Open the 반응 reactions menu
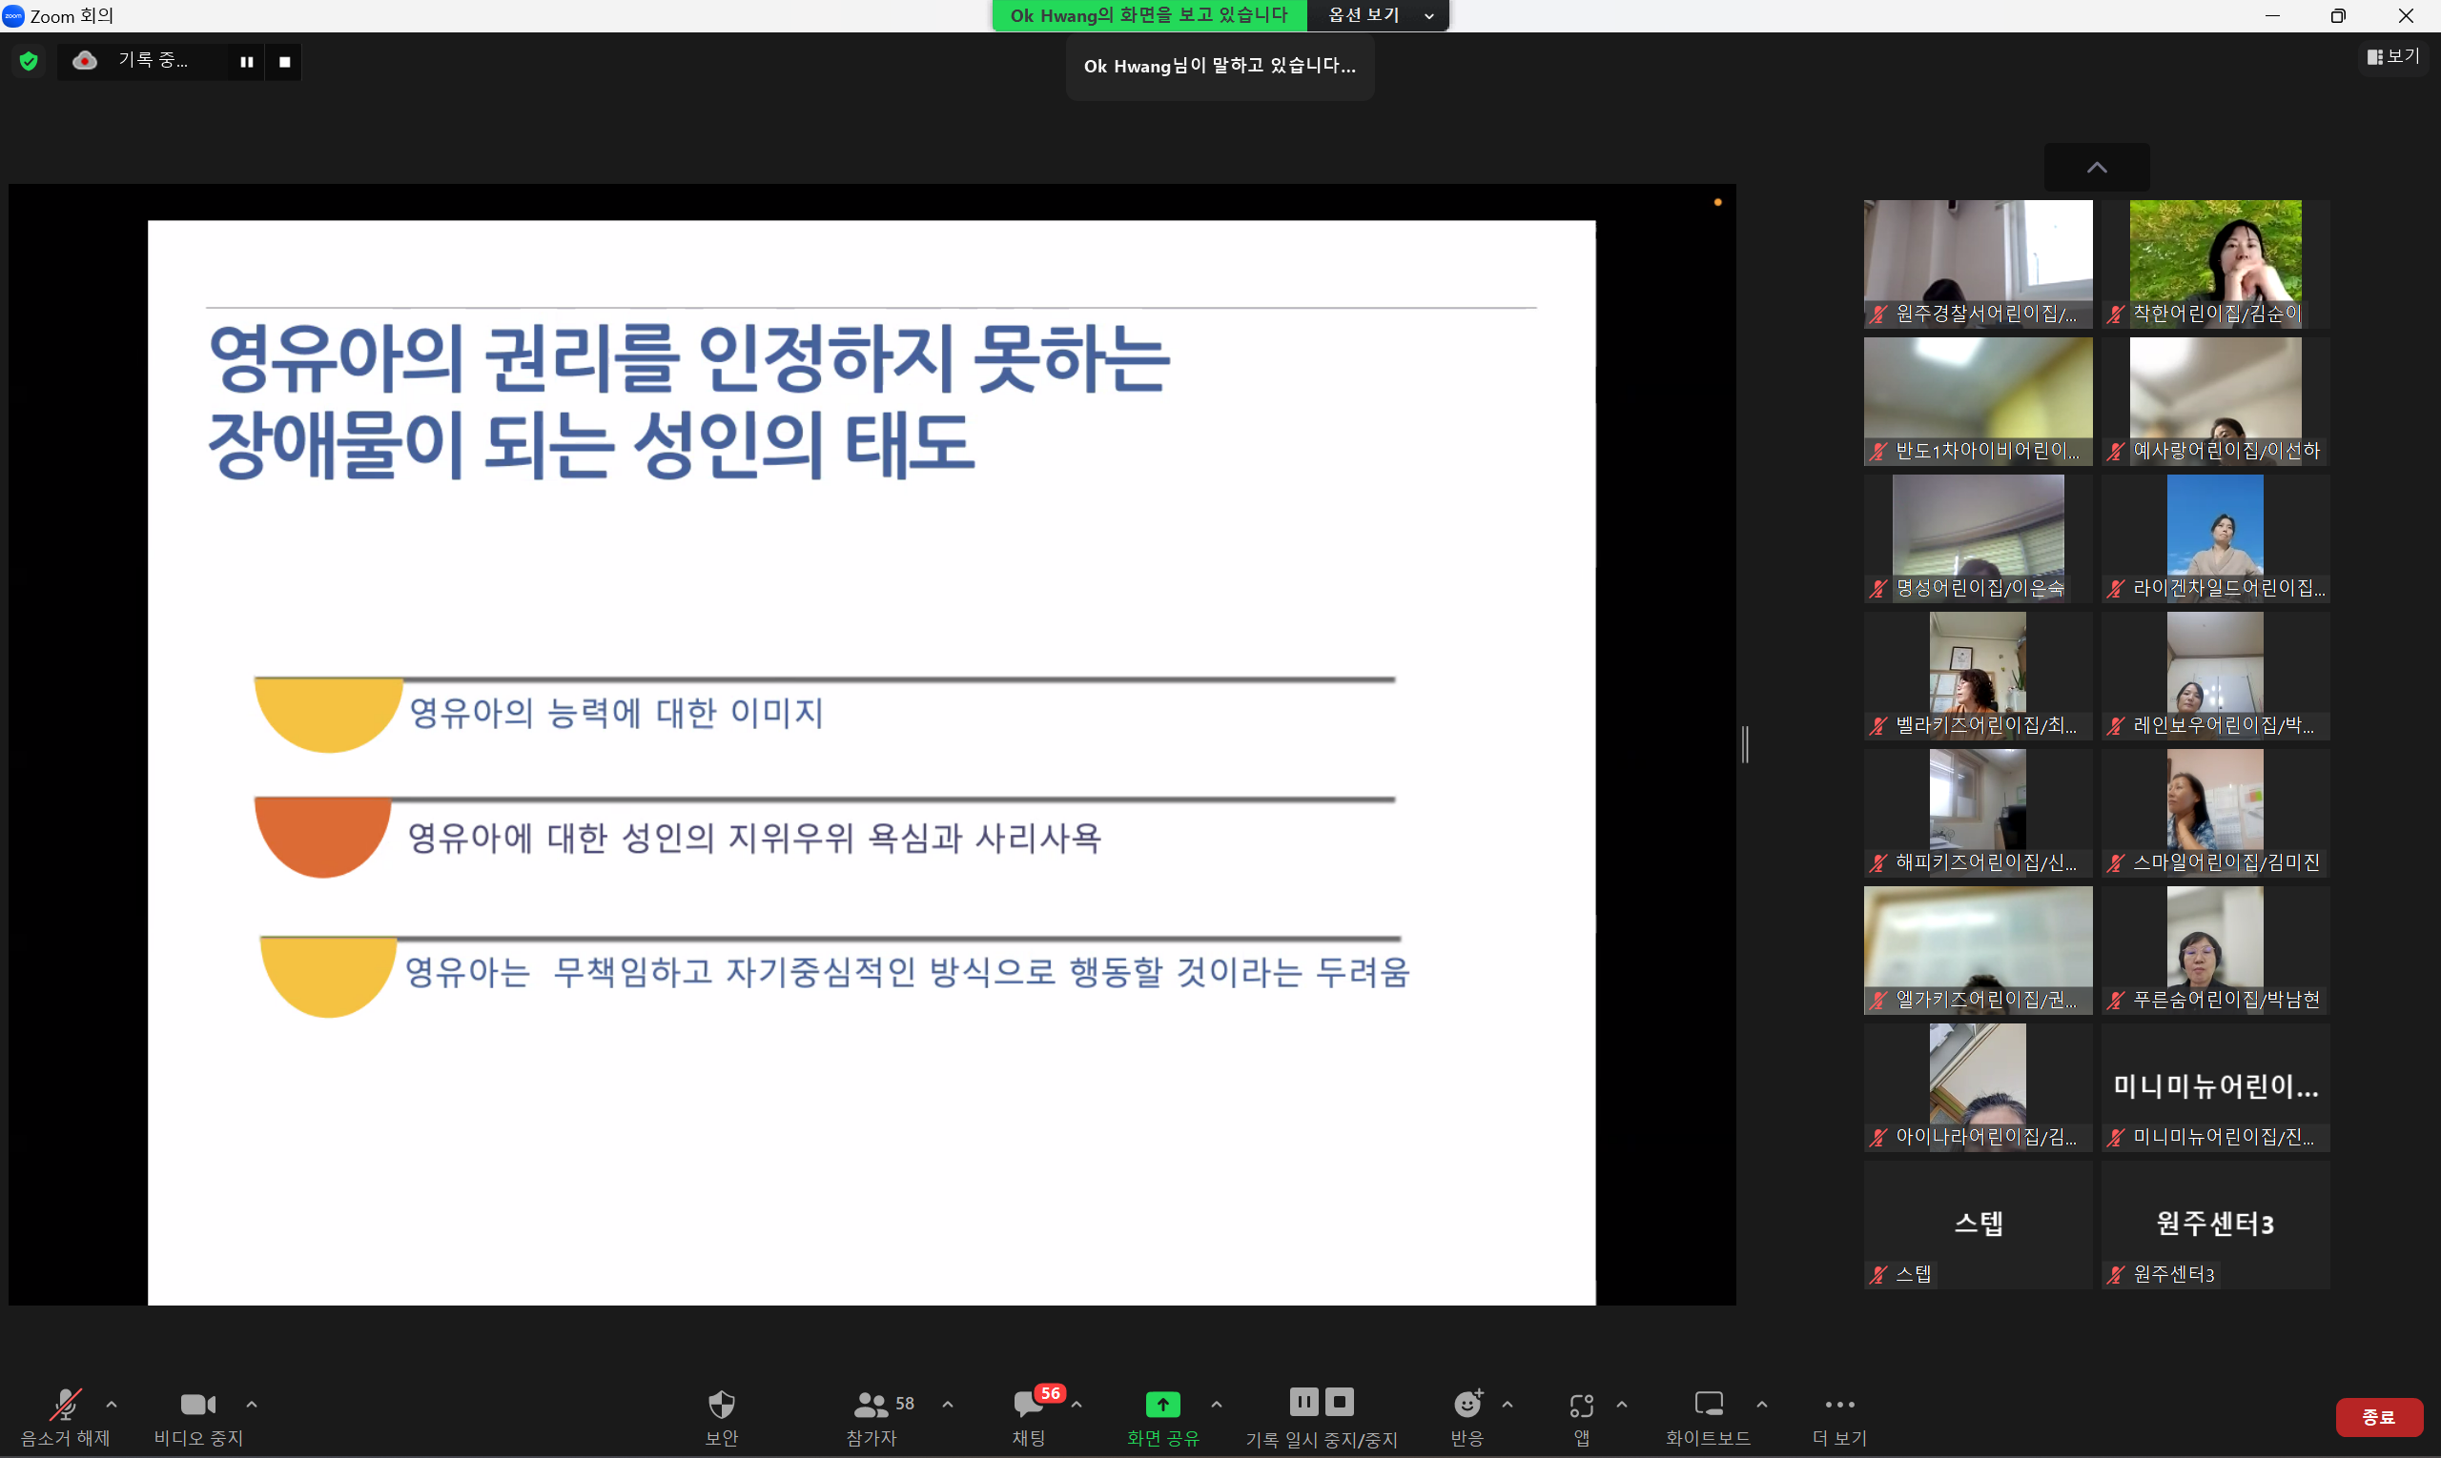The width and height of the screenshot is (2441, 1458). coord(1467,1417)
